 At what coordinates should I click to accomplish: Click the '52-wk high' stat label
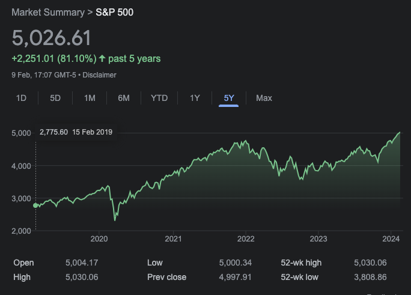pyautogui.click(x=301, y=263)
